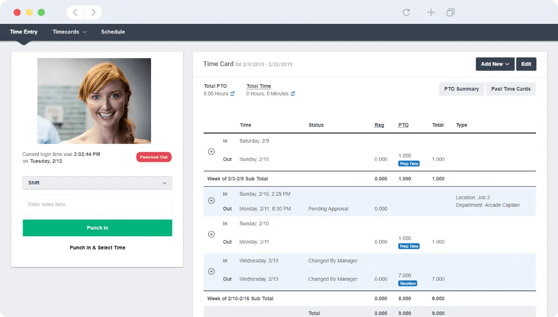The height and width of the screenshot is (317, 558).
Task: Open the Timecards dropdown menu
Action: [69, 32]
